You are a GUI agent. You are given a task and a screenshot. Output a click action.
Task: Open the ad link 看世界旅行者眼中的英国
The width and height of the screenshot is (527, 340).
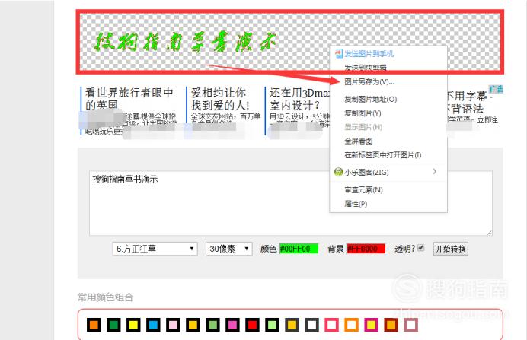click(x=129, y=99)
